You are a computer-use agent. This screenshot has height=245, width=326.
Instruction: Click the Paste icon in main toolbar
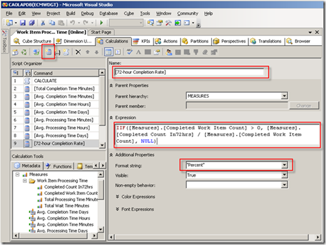(61, 23)
